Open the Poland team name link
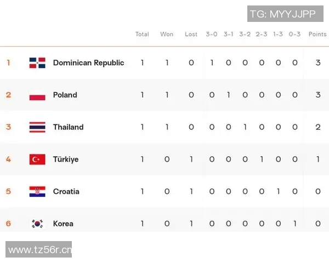 click(65, 95)
